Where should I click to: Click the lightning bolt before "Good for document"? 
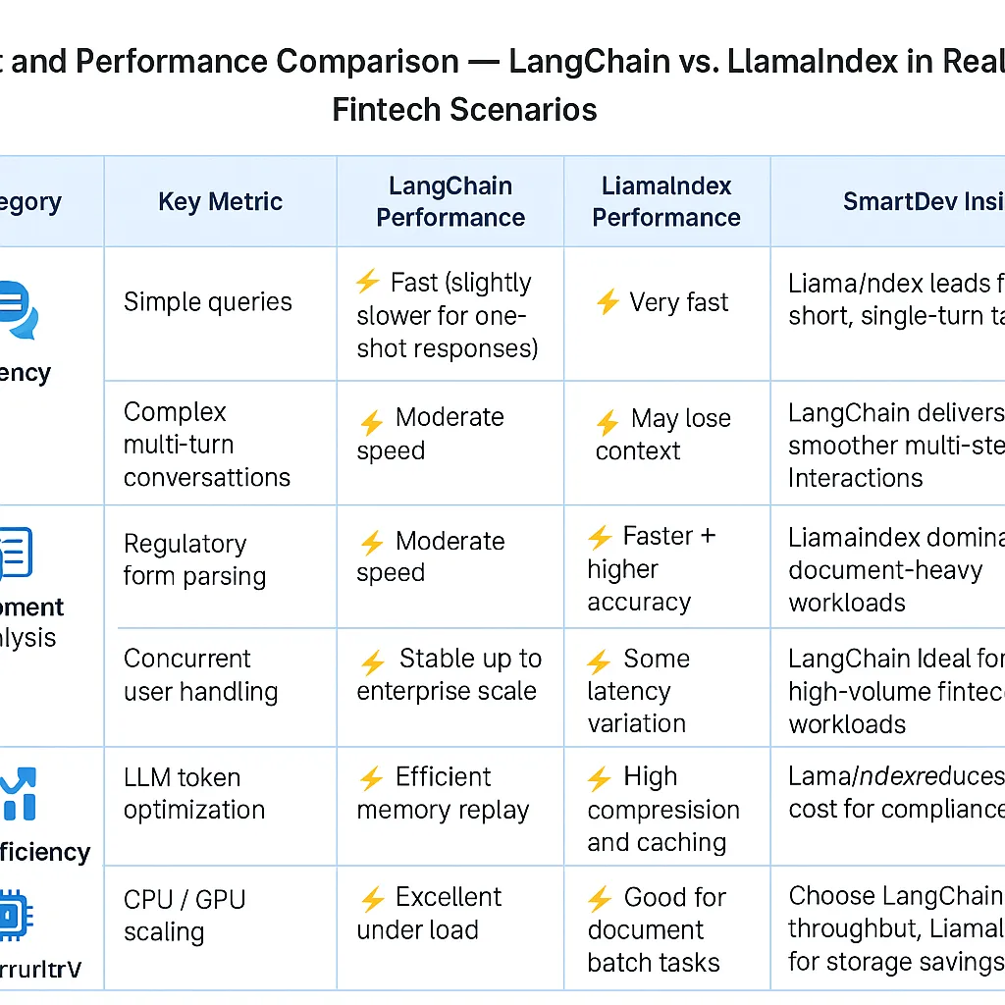point(600,900)
